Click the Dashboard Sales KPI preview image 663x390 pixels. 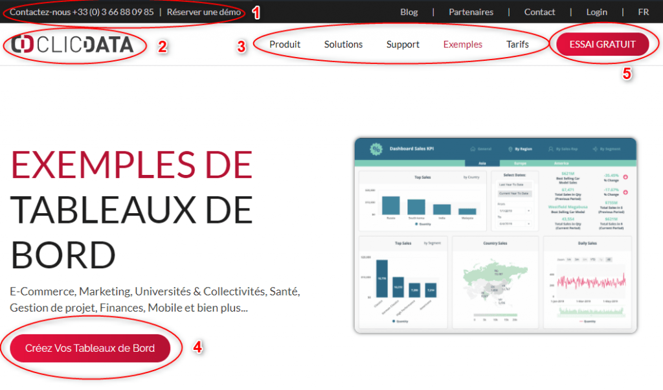tap(495, 236)
